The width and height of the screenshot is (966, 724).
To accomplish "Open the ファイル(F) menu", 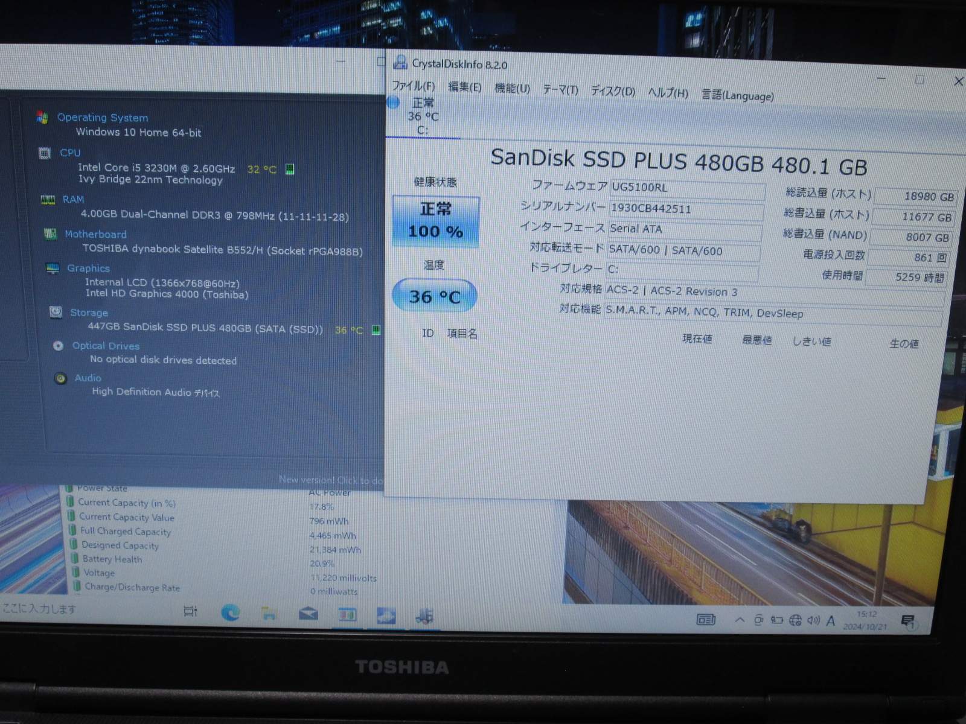I will (414, 86).
